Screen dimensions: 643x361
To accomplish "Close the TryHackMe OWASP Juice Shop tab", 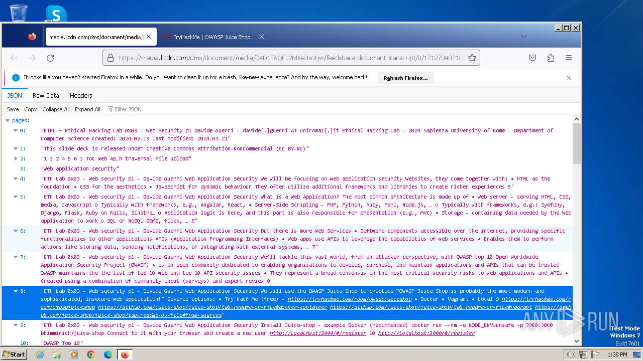I will tap(261, 37).
